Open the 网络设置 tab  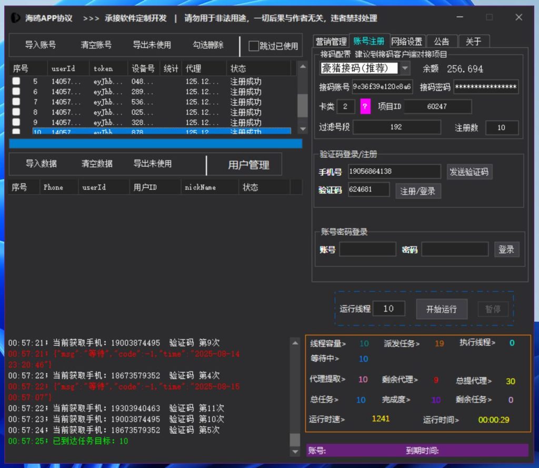pos(407,42)
